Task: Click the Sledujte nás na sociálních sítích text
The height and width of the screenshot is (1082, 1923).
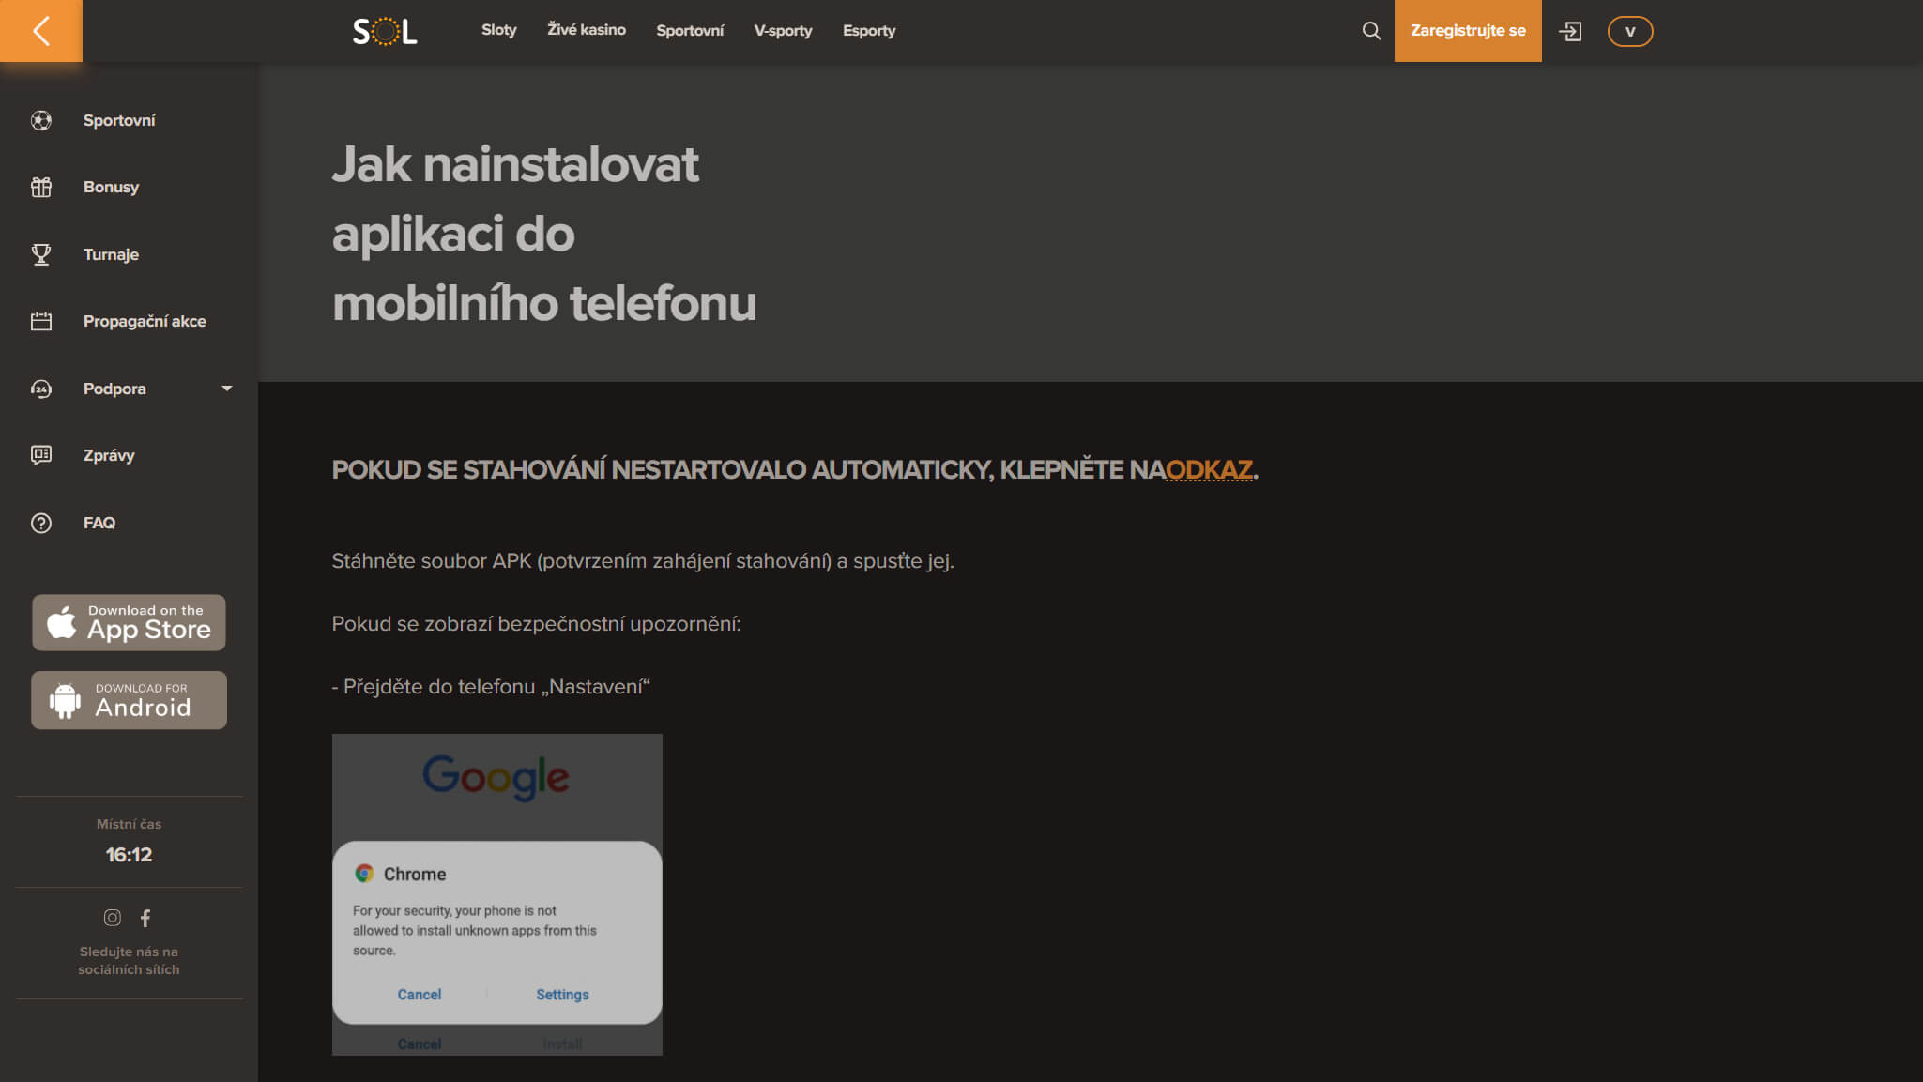Action: point(129,960)
